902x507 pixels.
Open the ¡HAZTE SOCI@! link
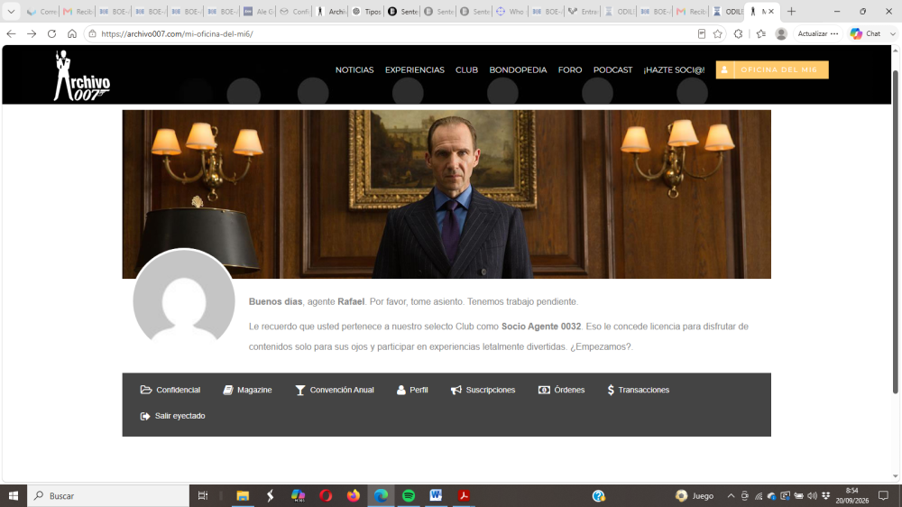point(674,69)
